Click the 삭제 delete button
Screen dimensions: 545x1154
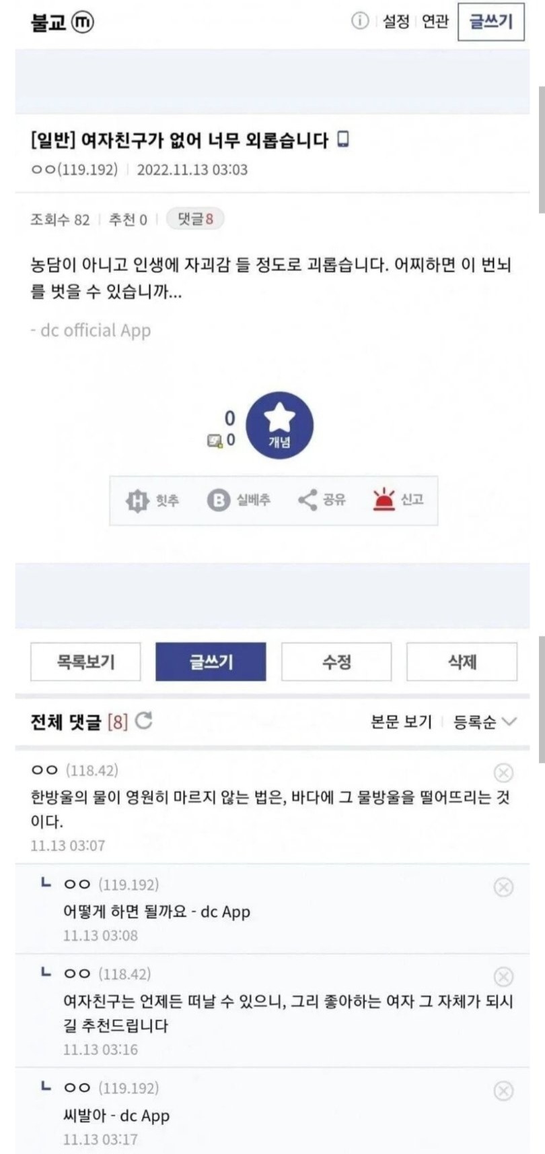point(462,662)
